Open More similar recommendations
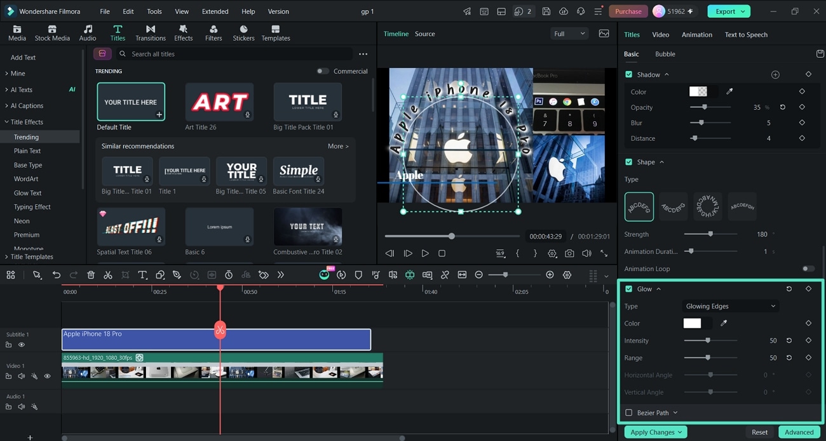Viewport: 826px width, 441px height. pyautogui.click(x=338, y=146)
